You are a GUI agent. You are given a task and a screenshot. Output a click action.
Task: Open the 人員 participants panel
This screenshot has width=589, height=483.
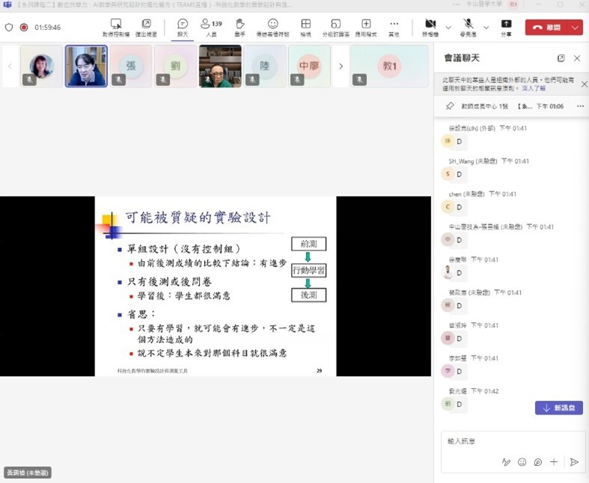[211, 27]
